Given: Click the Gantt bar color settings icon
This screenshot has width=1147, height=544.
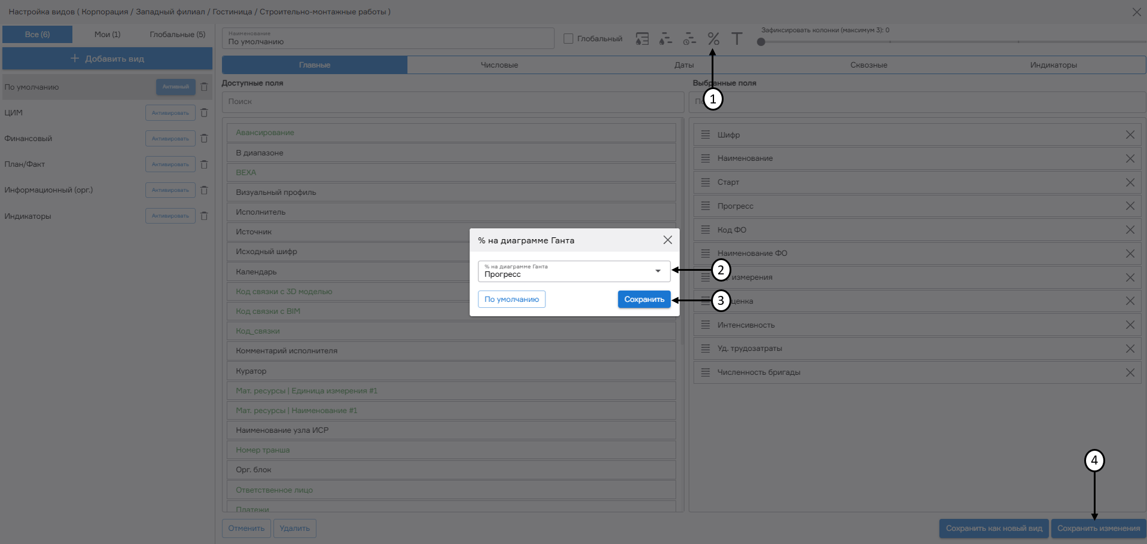Looking at the screenshot, I should 666,39.
